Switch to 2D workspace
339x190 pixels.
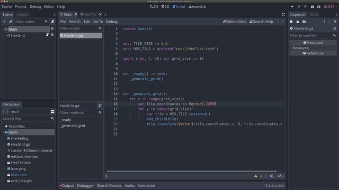coord(154,7)
